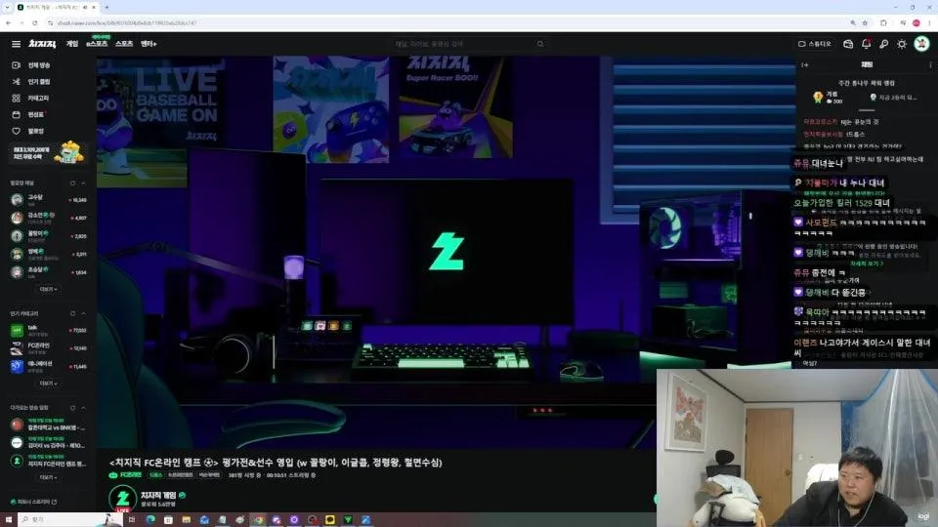Collapse the 인기 카테고리 section

click(83, 313)
